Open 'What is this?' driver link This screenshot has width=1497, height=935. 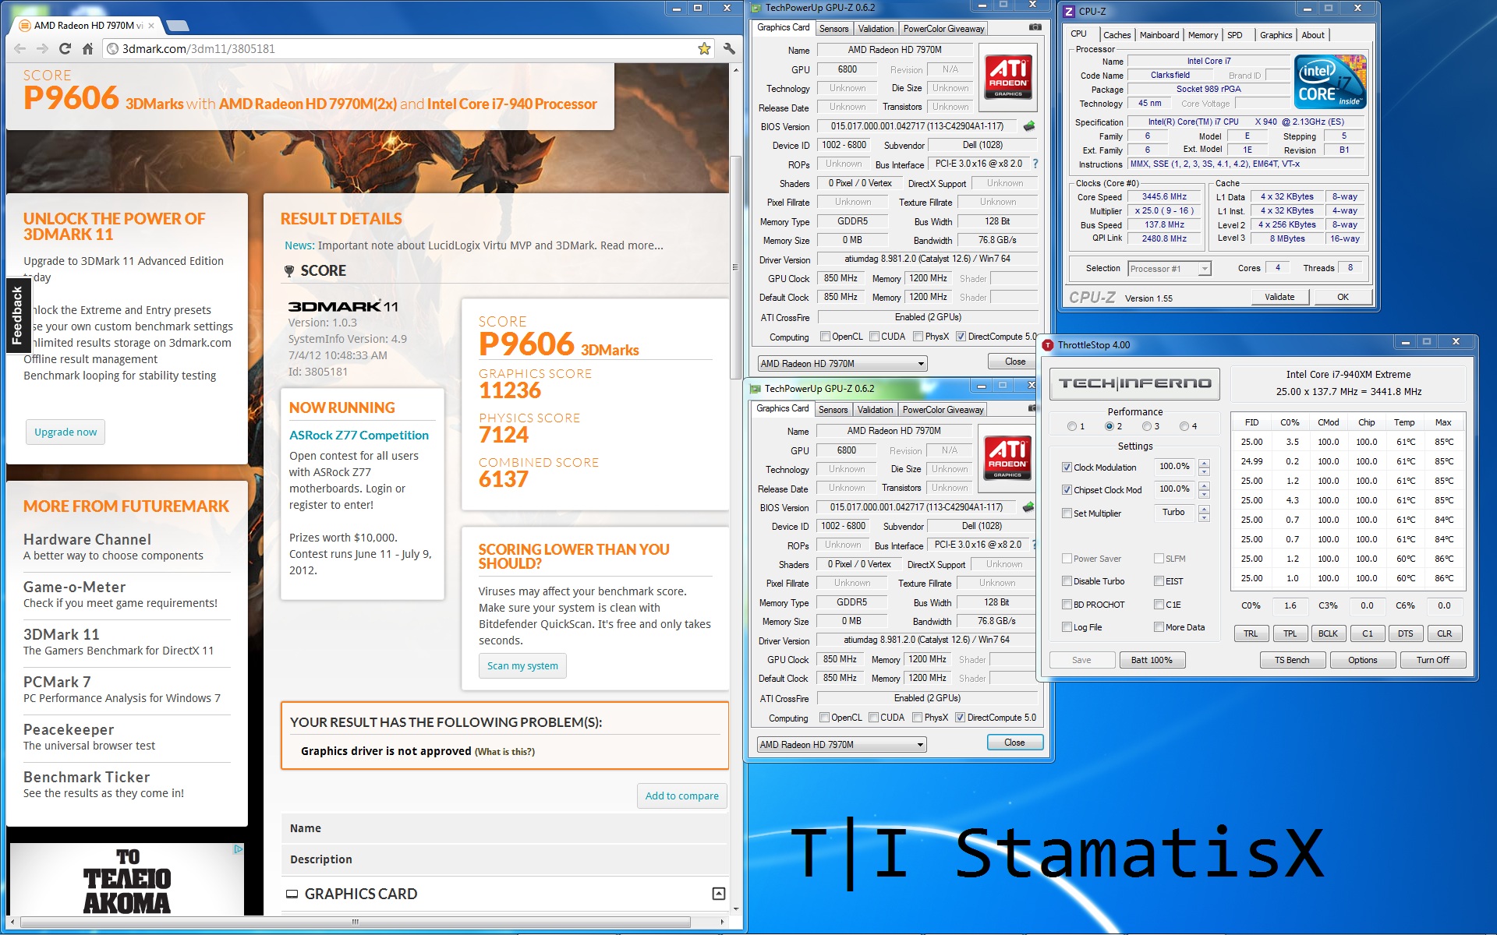(x=504, y=752)
